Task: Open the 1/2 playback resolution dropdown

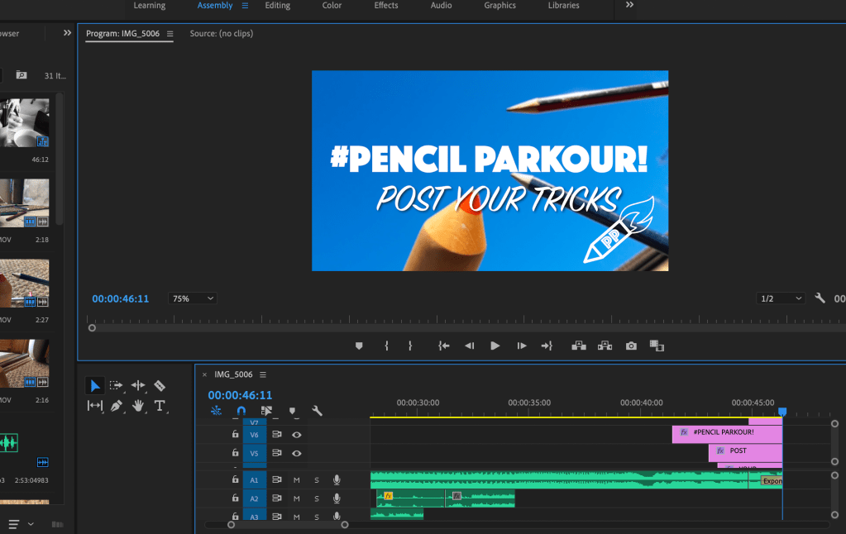Action: tap(781, 298)
